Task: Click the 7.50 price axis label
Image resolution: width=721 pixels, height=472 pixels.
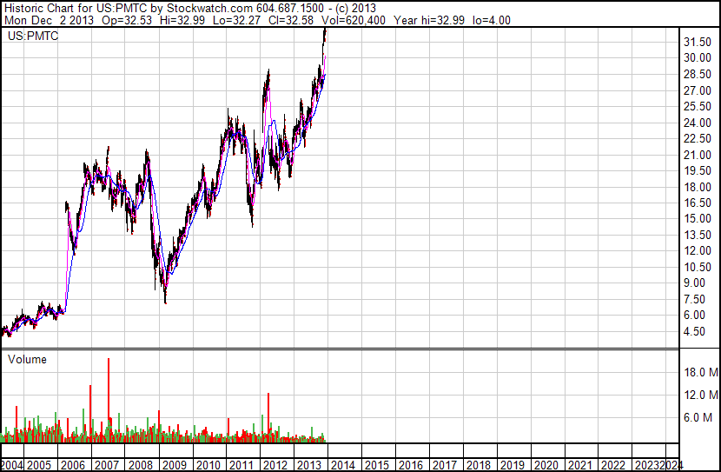Action: 694,299
